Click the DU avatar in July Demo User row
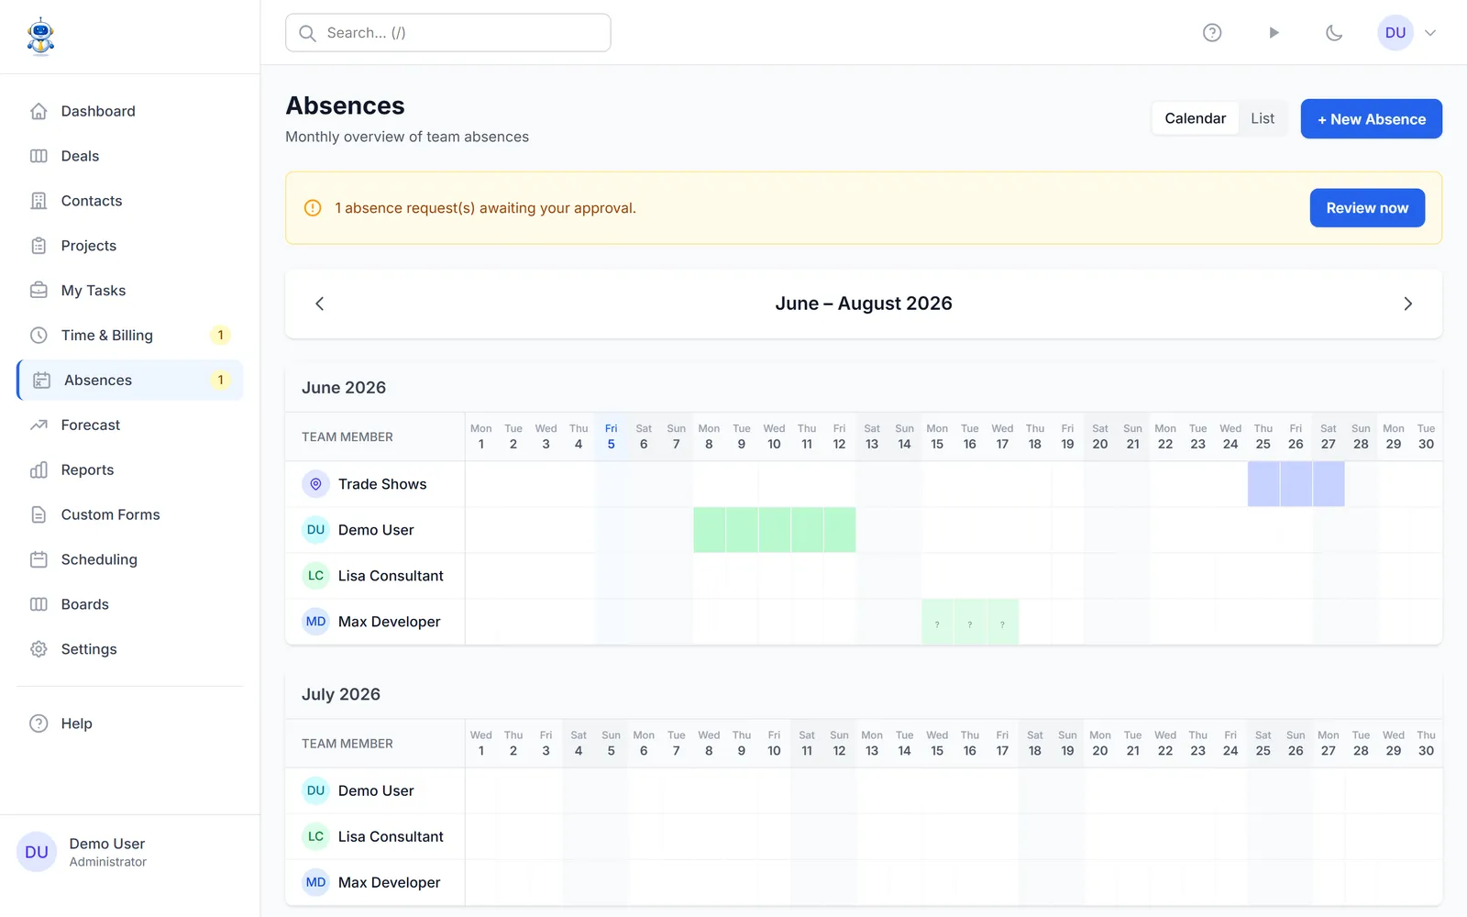 [315, 790]
